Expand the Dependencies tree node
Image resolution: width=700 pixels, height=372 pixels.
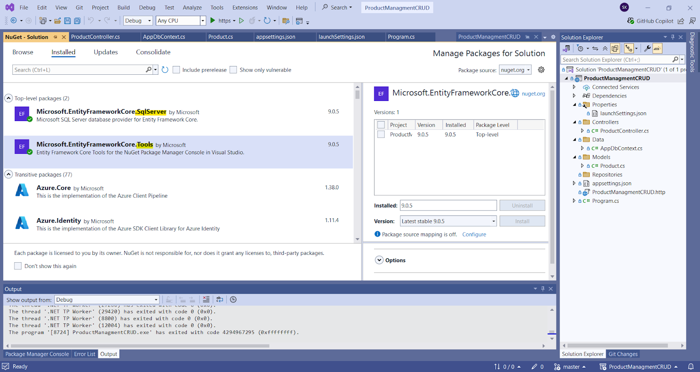point(574,96)
